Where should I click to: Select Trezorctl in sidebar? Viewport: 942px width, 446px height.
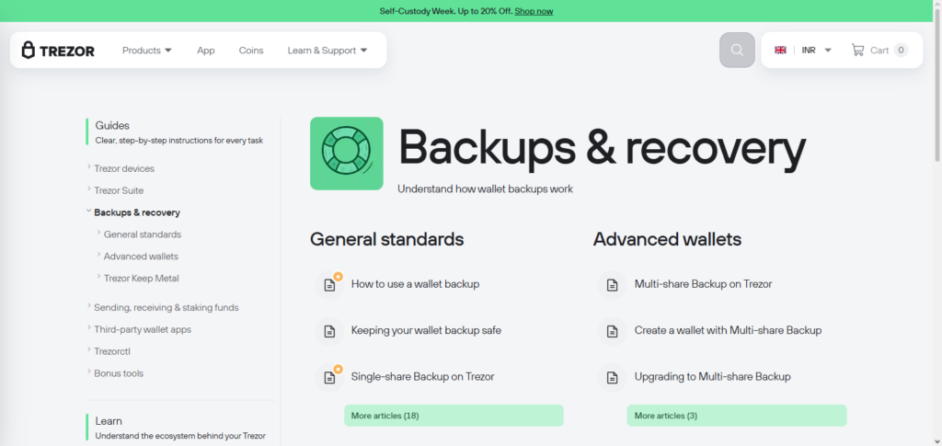(111, 351)
